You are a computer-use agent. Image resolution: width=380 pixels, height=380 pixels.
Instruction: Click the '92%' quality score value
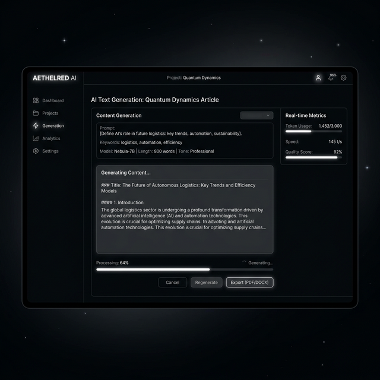(338, 152)
